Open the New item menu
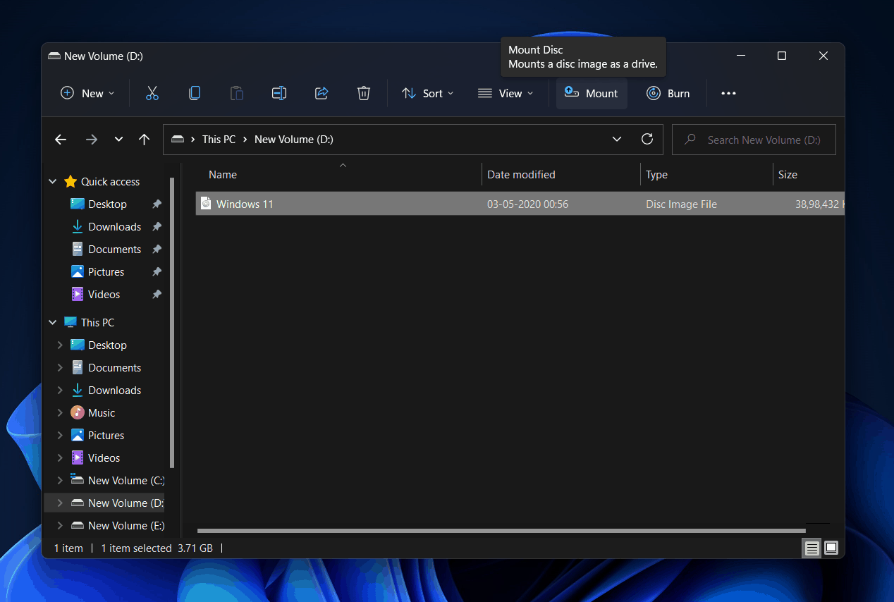This screenshot has height=602, width=894. point(87,92)
